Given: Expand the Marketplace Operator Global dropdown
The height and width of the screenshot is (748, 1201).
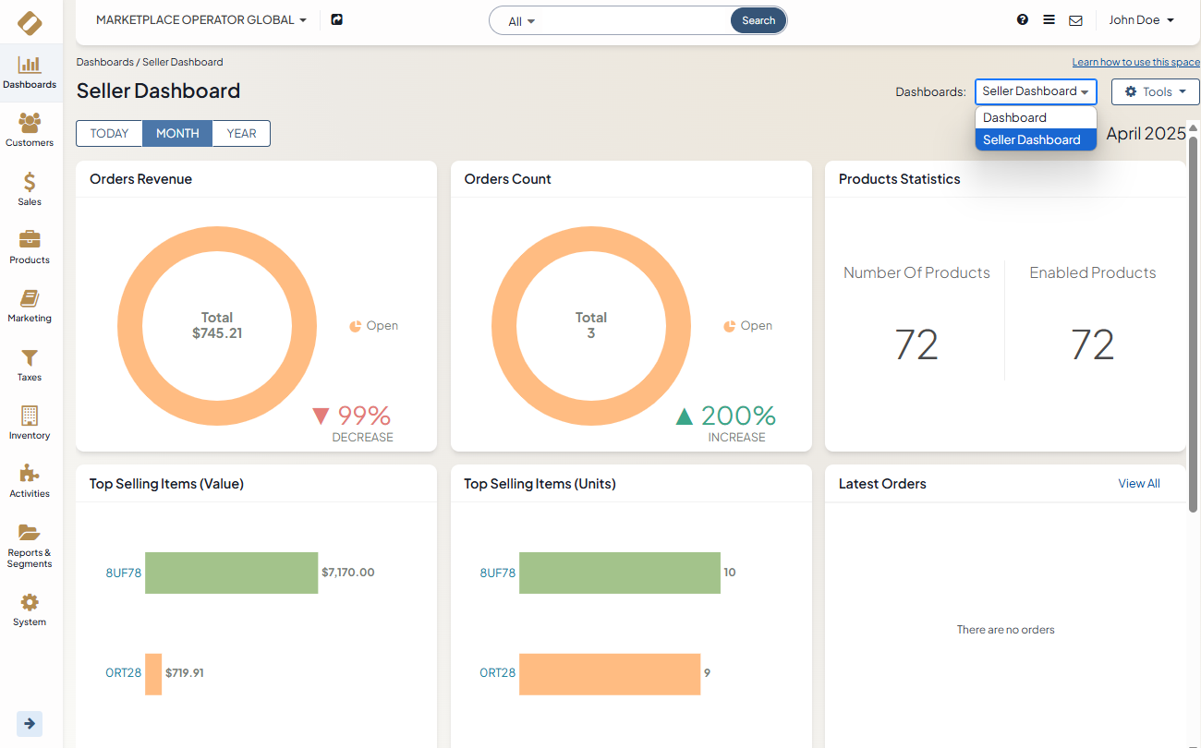Looking at the screenshot, I should pos(200,19).
